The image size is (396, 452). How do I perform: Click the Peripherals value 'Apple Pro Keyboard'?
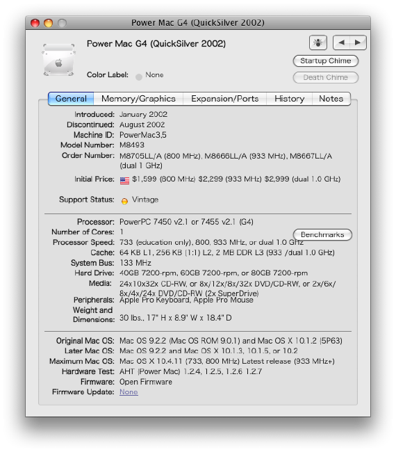tap(154, 300)
